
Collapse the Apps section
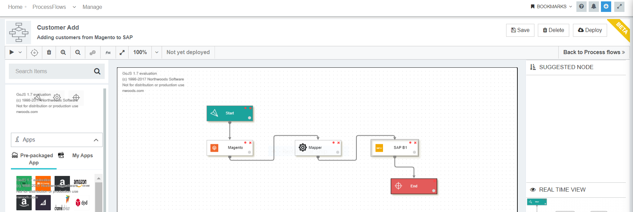click(x=96, y=140)
